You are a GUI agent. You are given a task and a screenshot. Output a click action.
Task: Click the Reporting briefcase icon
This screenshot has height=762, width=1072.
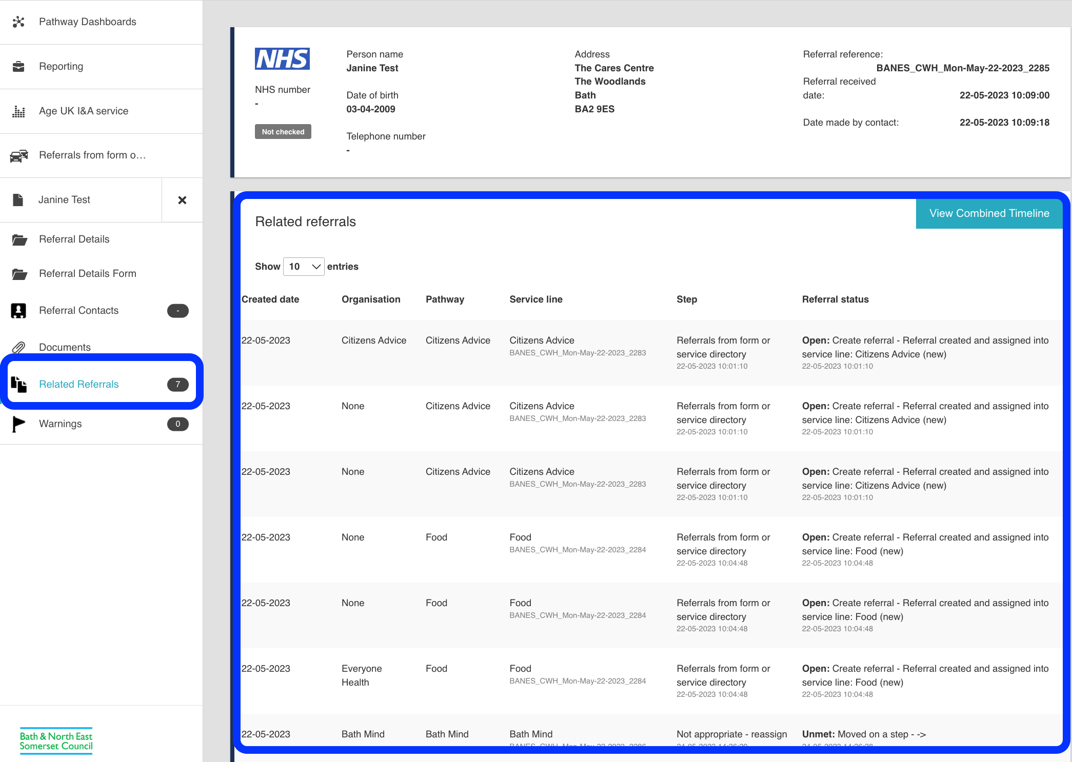[18, 67]
